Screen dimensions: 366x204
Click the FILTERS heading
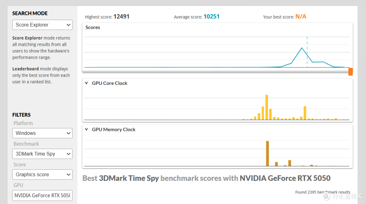21,115
